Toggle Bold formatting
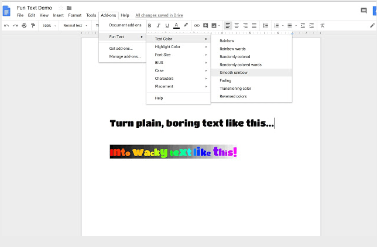377x247 pixels. pos(149,26)
